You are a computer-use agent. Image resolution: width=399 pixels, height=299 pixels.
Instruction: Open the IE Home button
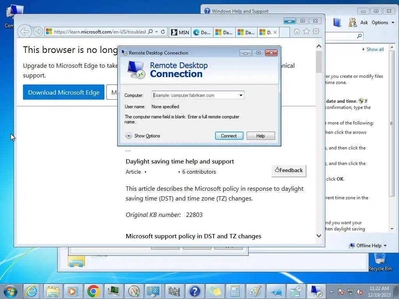click(x=297, y=31)
